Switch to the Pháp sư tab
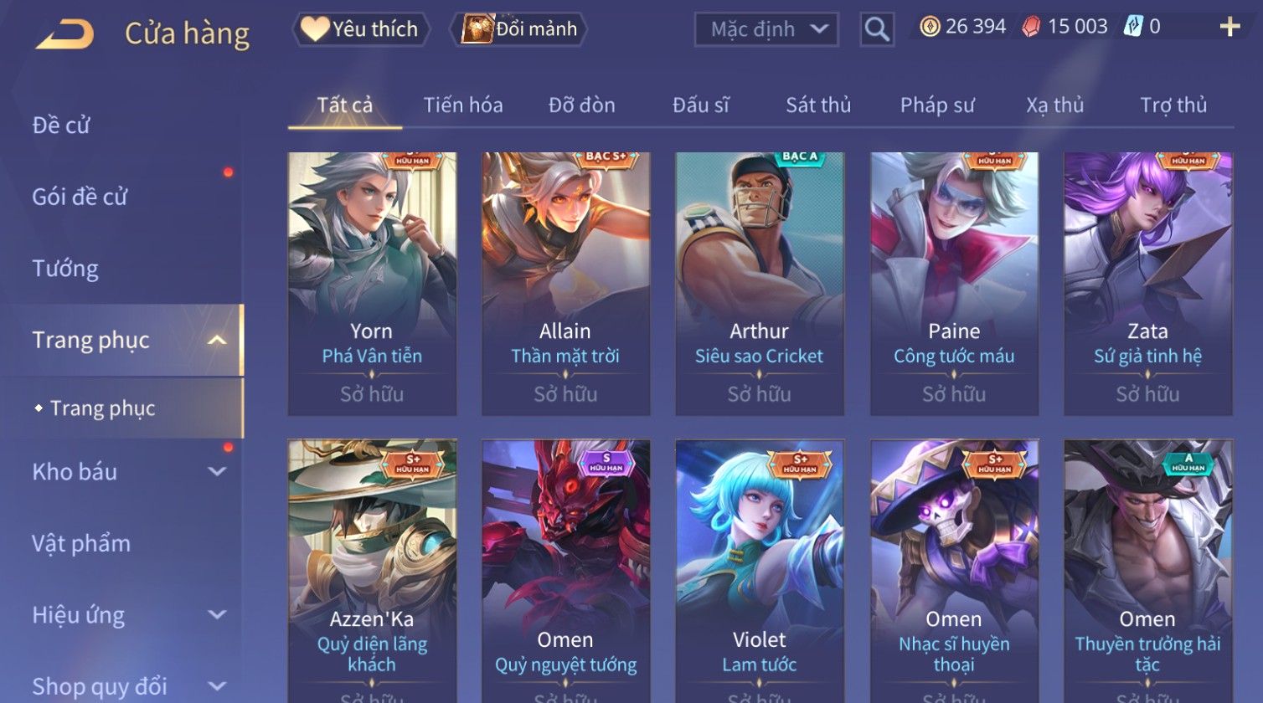This screenshot has width=1263, height=703. pyautogui.click(x=937, y=105)
